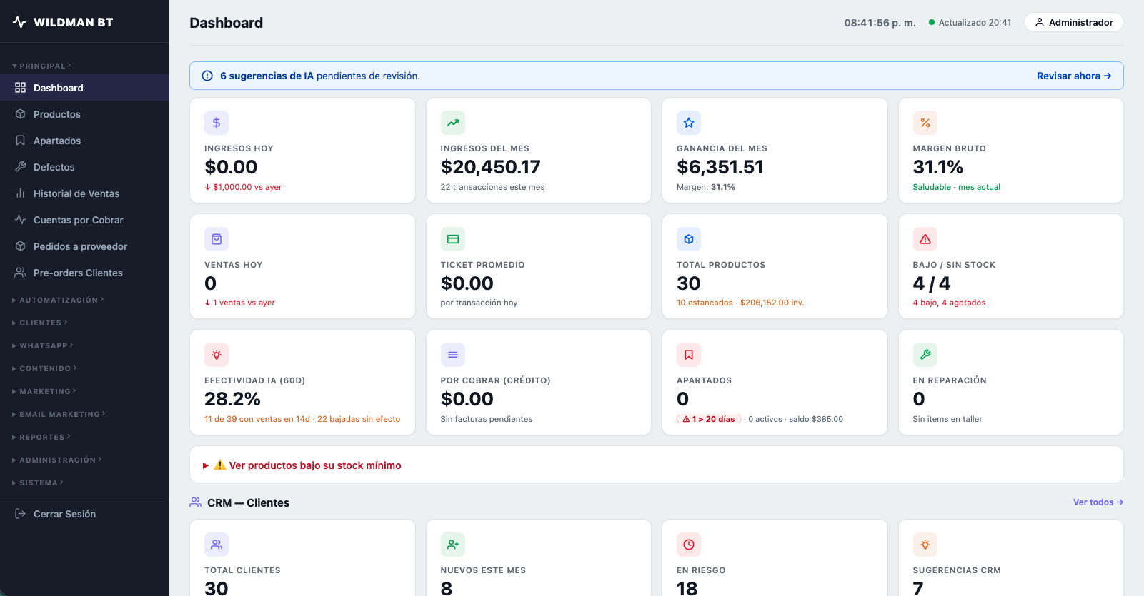1144x596 pixels.
Task: Click the Defectos wrench icon in sidebar
Action: (x=20, y=167)
